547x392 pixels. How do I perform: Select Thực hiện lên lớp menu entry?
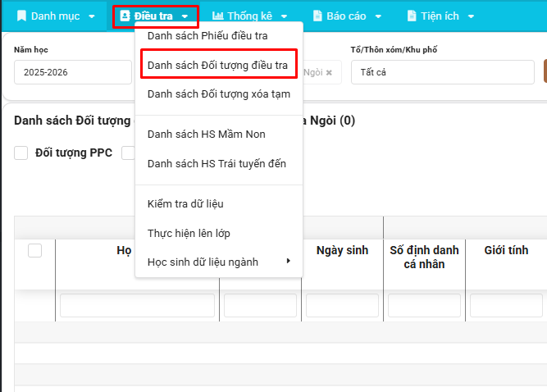189,234
